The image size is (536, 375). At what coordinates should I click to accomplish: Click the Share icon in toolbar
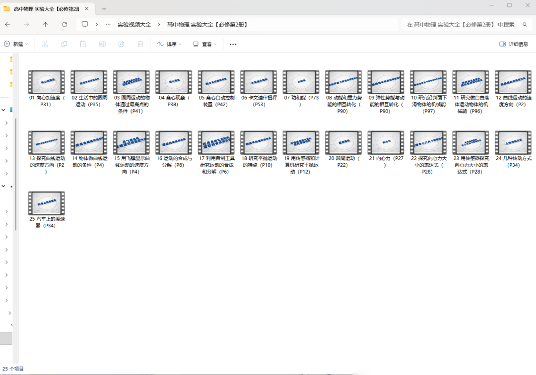121,44
